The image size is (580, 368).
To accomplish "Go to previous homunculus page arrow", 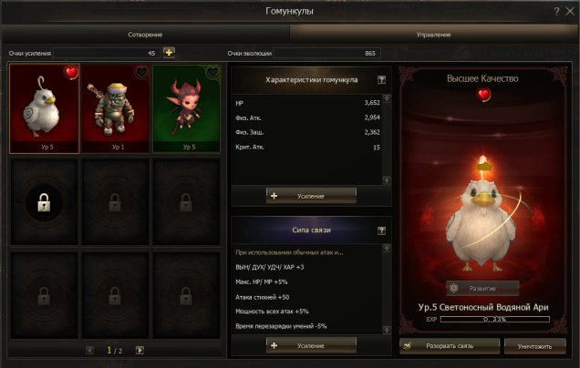I will click(x=89, y=350).
